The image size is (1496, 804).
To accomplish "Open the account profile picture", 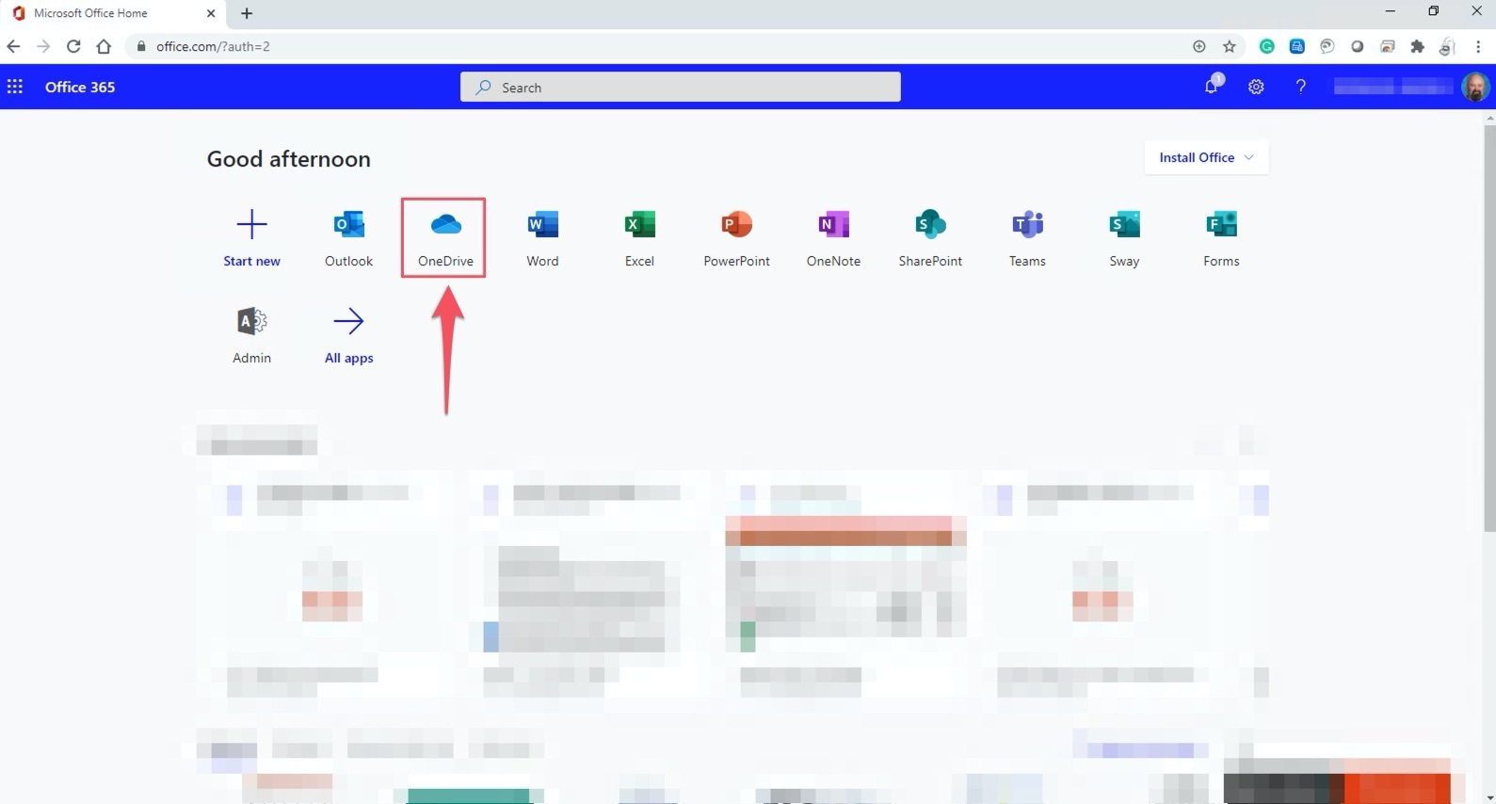I will [x=1475, y=87].
